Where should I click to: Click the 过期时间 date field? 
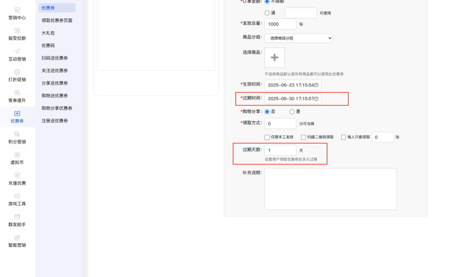coord(293,98)
